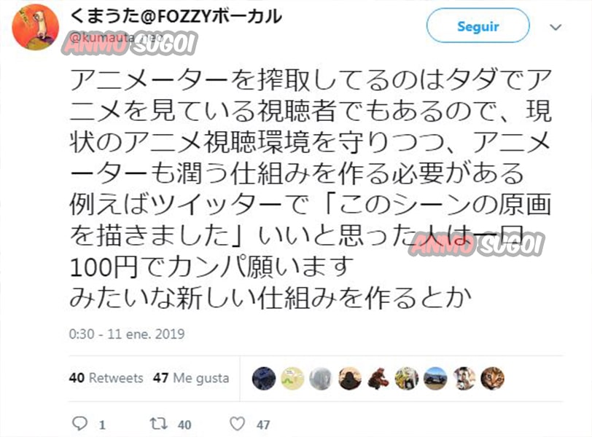Viewport: 592px width, 437px height.
Task: Click the Japanese tweet body text
Action: pyautogui.click(x=311, y=189)
